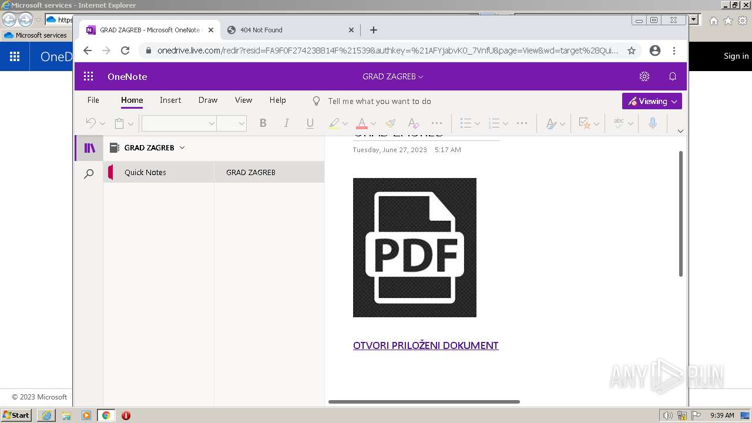This screenshot has width=752, height=423.
Task: Open the Chrome three-dot menu
Action: [674, 51]
